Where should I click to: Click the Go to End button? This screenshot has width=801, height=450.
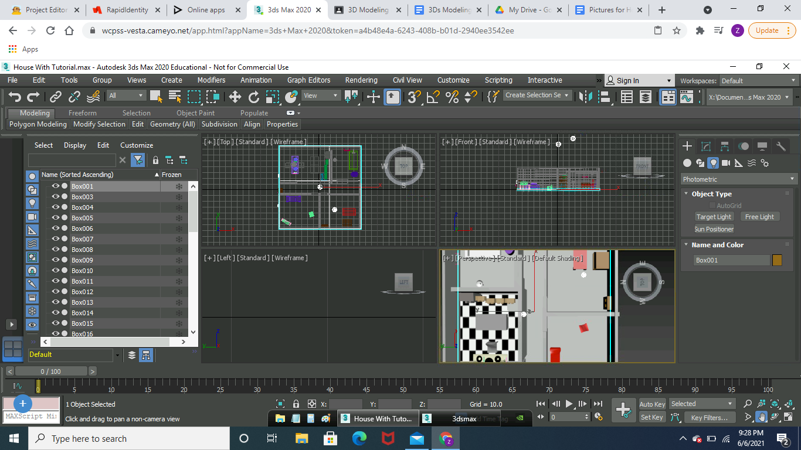(598, 404)
